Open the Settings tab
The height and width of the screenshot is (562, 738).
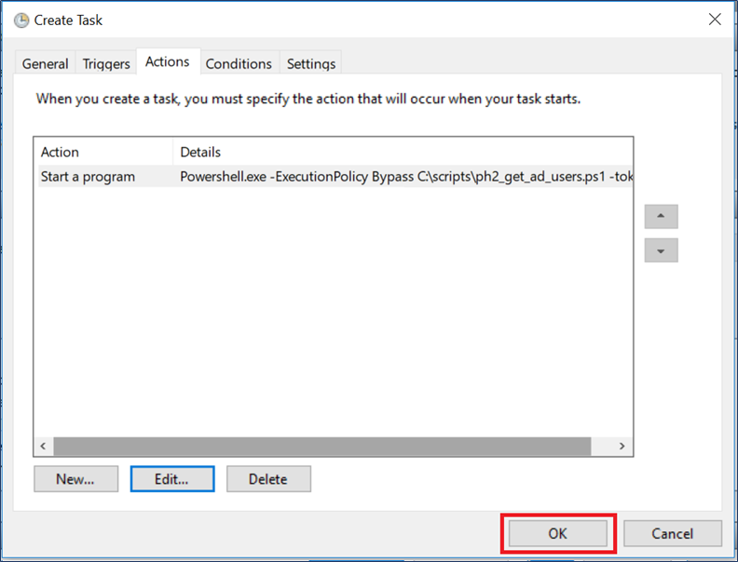[x=311, y=63]
